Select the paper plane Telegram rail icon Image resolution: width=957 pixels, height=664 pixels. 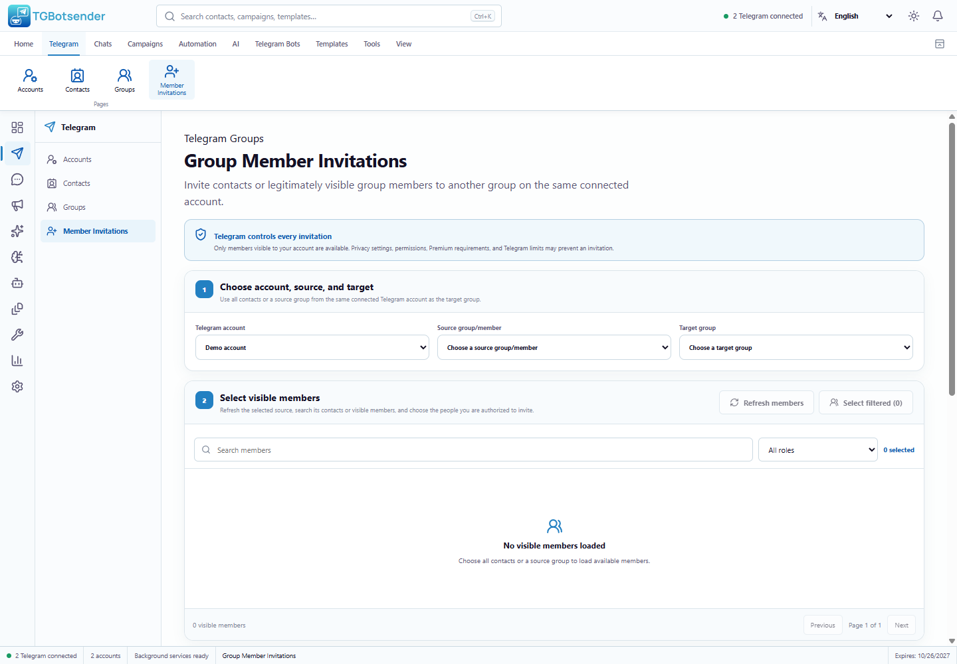(17, 153)
